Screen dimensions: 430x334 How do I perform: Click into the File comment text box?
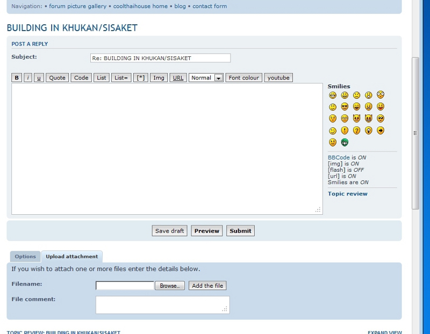(x=162, y=304)
